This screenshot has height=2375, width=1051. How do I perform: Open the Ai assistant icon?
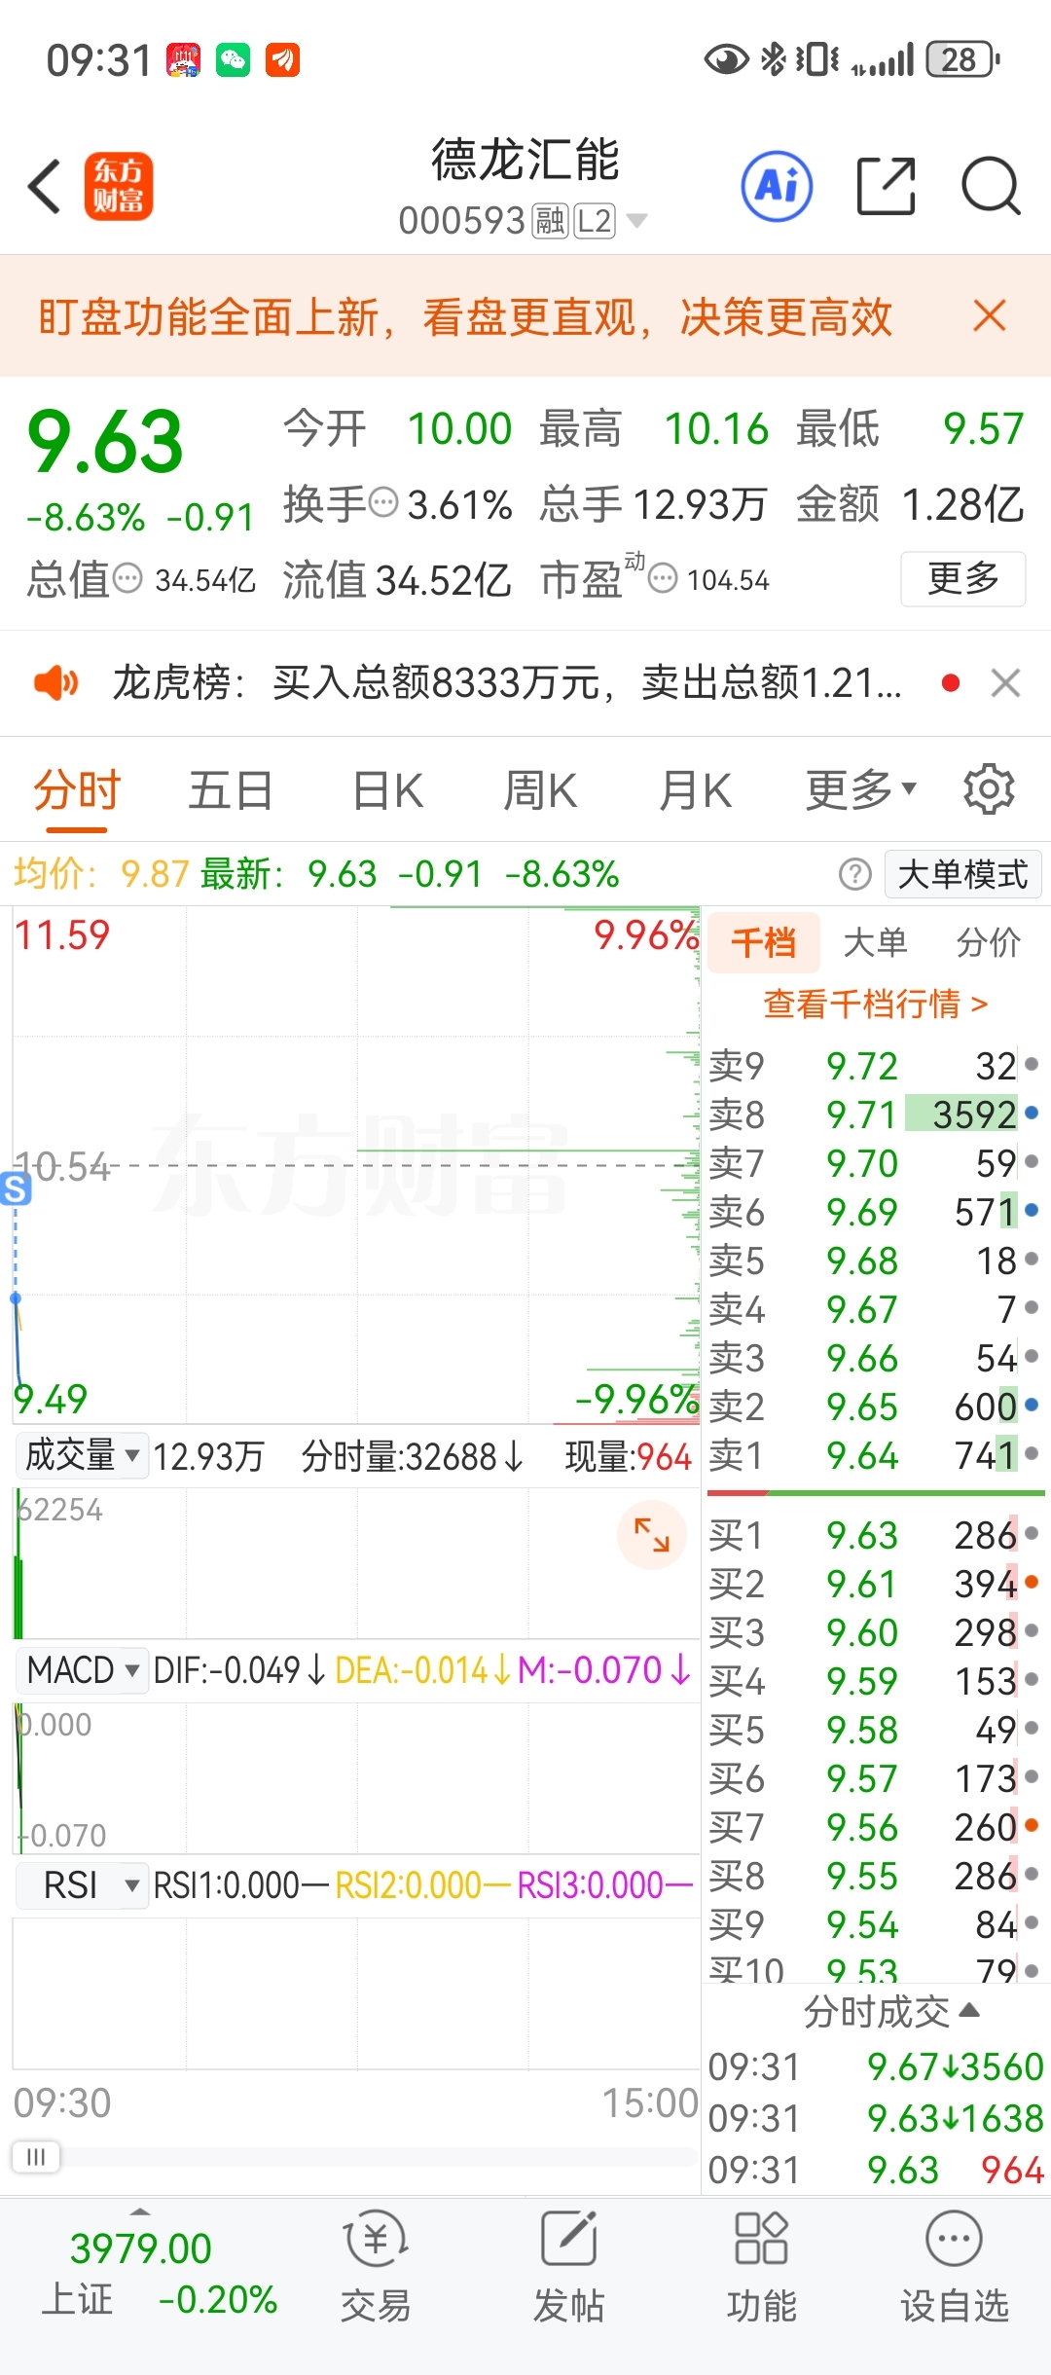tap(777, 186)
